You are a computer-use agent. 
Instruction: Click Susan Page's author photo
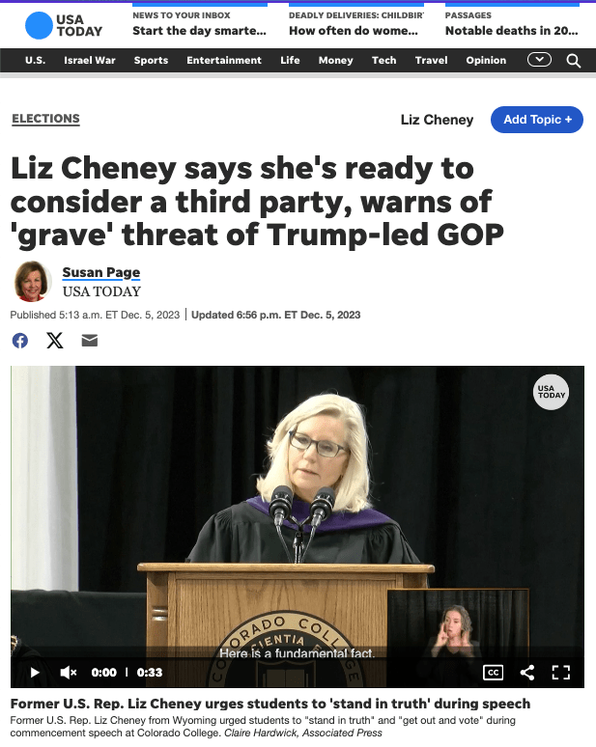tap(32, 281)
